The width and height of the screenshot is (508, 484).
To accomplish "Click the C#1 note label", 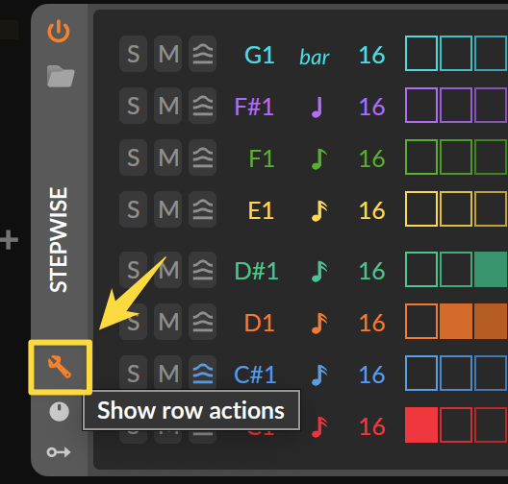I will 255,375.
